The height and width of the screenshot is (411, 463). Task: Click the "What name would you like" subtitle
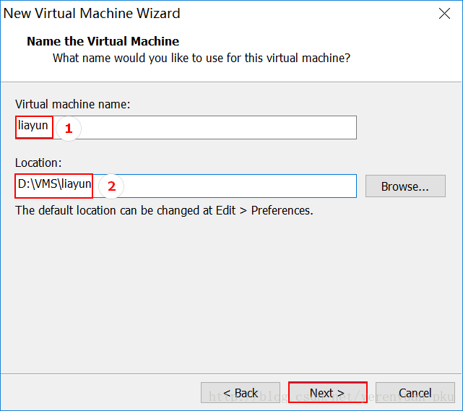201,58
